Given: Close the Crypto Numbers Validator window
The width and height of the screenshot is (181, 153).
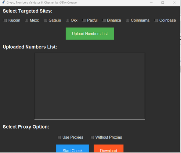Looking at the screenshot, I should (x=174, y=2).
